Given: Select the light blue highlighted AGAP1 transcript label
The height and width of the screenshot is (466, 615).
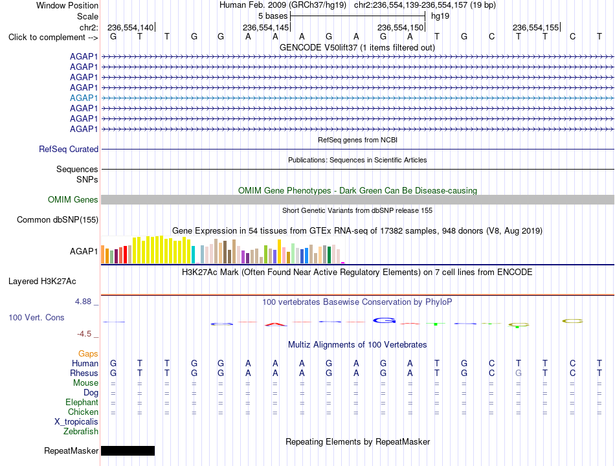Looking at the screenshot, I should click(84, 98).
